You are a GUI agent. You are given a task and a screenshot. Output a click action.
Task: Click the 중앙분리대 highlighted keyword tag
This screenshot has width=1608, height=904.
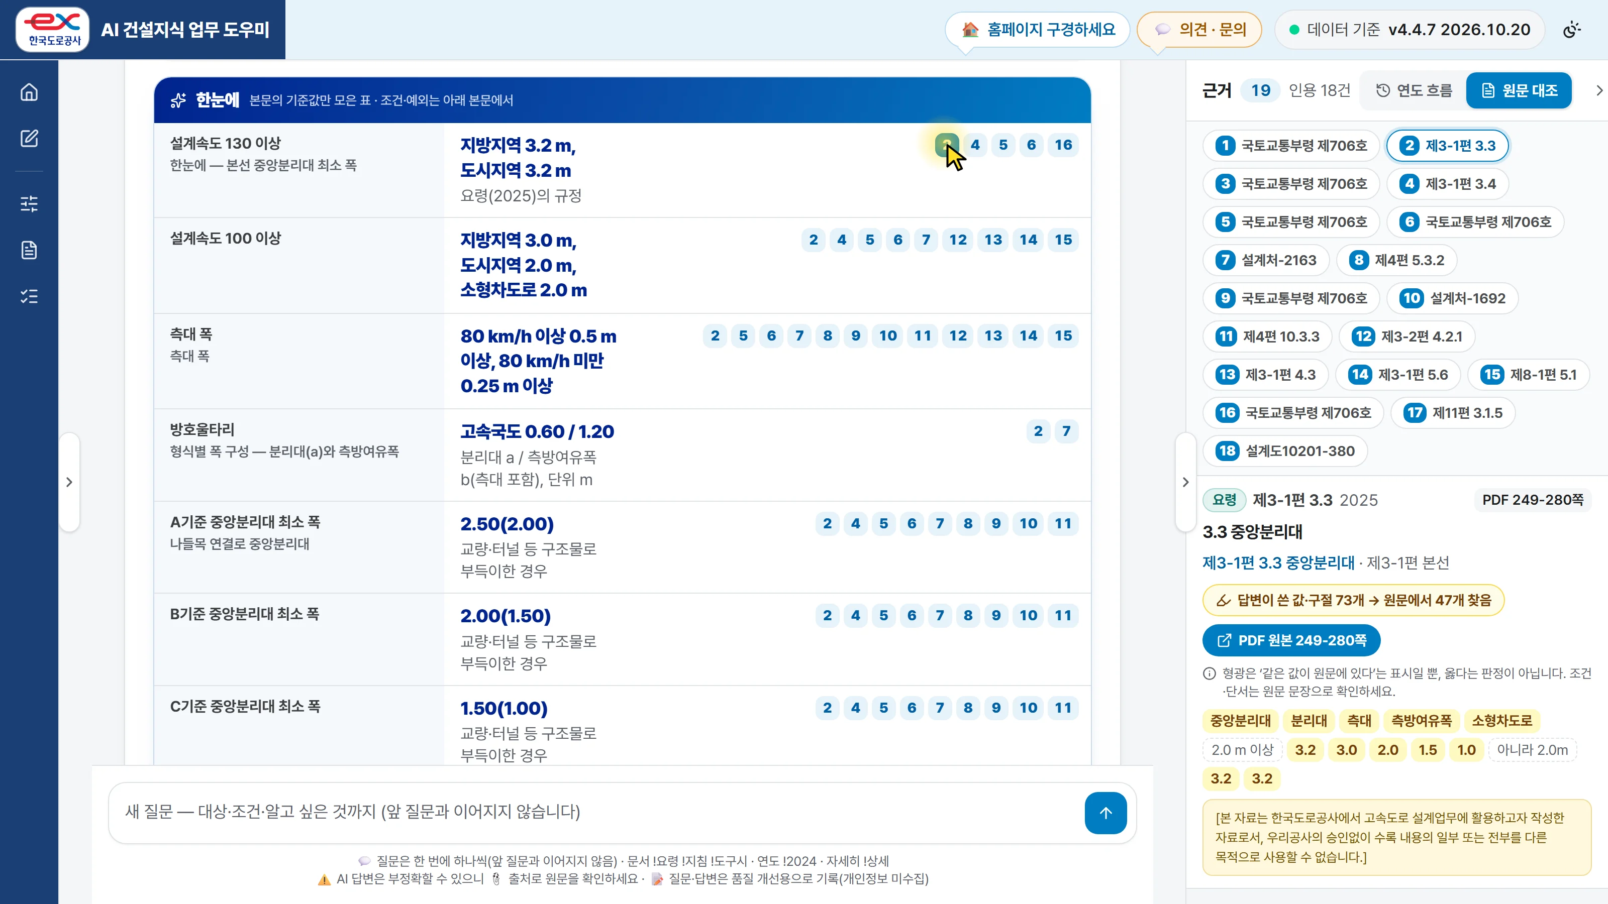click(1240, 721)
